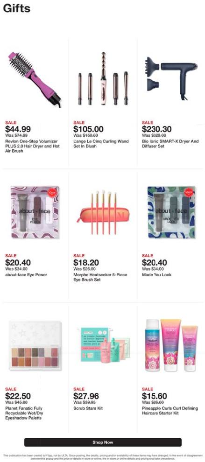This screenshot has width=205, height=462.
Task: Open the Pineapple Curls Curl Defining Starter Kit link
Action: 170,411
